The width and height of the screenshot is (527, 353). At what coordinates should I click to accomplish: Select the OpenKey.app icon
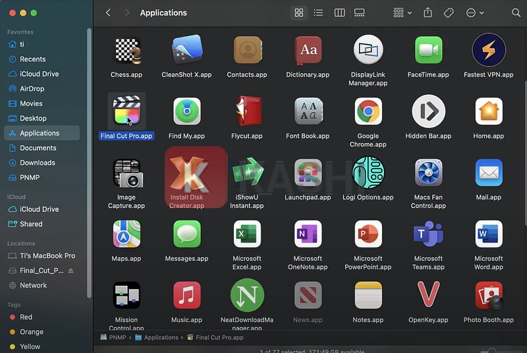pyautogui.click(x=428, y=294)
